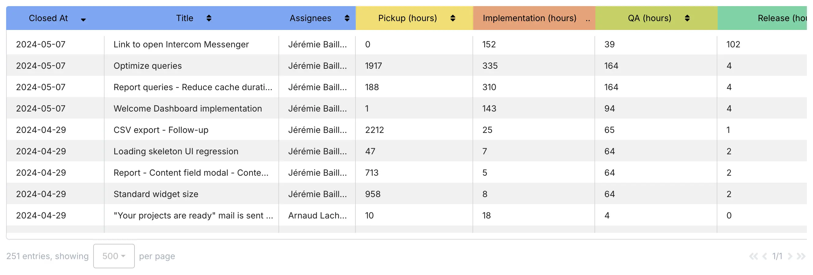Open the per-page size dropdown showing 500

[114, 256]
